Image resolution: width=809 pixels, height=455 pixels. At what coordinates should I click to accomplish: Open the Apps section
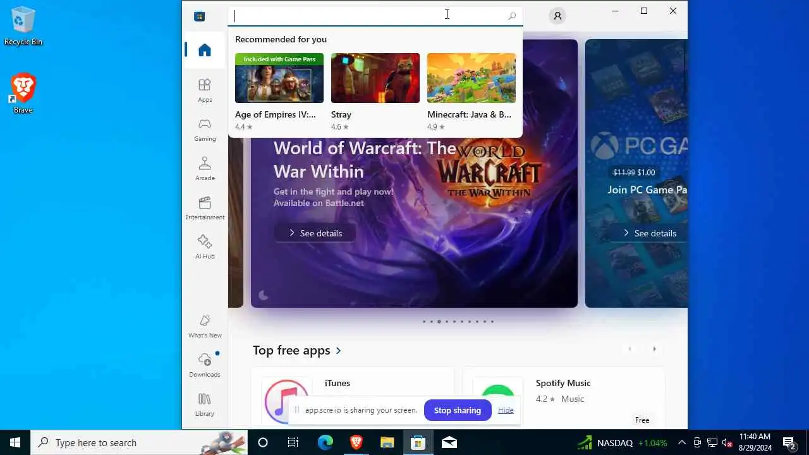coord(205,90)
